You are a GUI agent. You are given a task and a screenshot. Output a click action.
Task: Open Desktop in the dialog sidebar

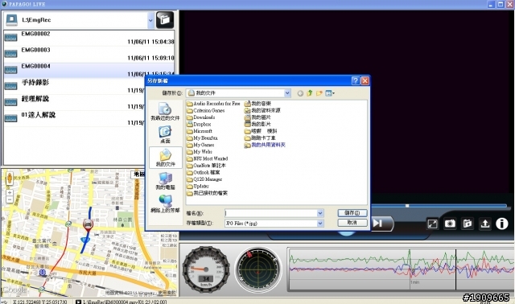coord(165,134)
